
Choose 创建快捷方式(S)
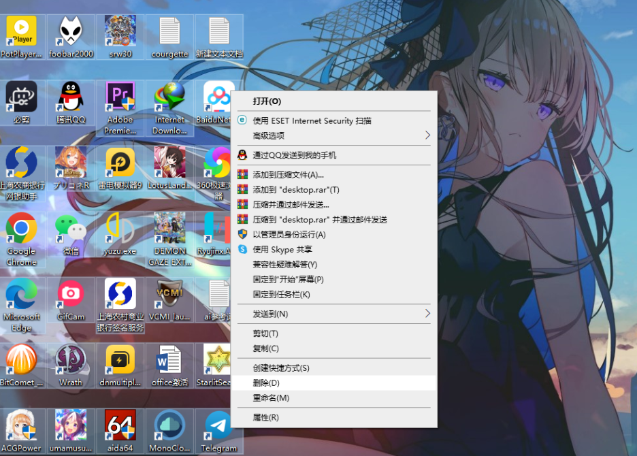334,368
